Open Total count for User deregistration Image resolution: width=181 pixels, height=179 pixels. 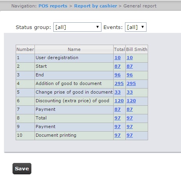coord(118,58)
